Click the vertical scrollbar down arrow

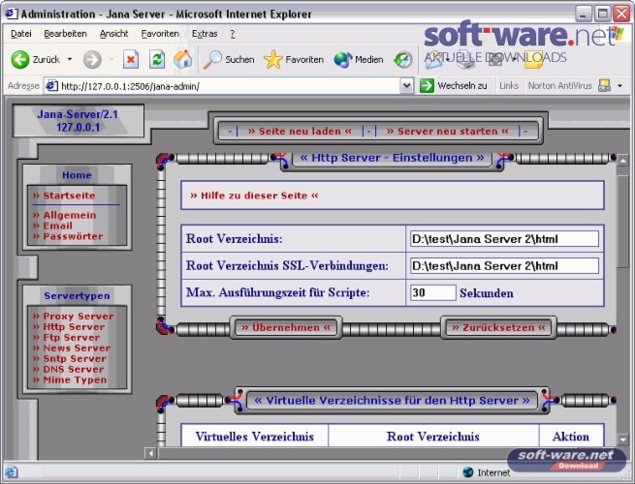622,439
